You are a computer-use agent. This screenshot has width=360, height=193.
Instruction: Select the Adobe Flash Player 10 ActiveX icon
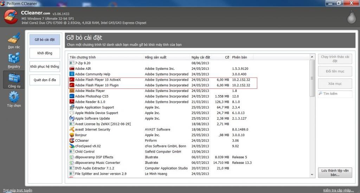(x=72, y=80)
